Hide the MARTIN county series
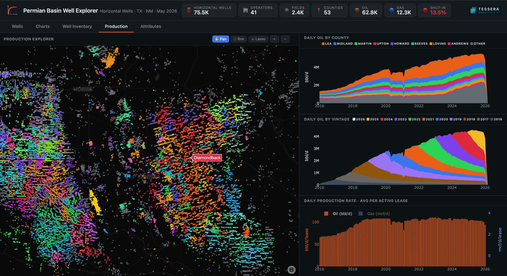This screenshot has height=276, width=507. click(363, 44)
